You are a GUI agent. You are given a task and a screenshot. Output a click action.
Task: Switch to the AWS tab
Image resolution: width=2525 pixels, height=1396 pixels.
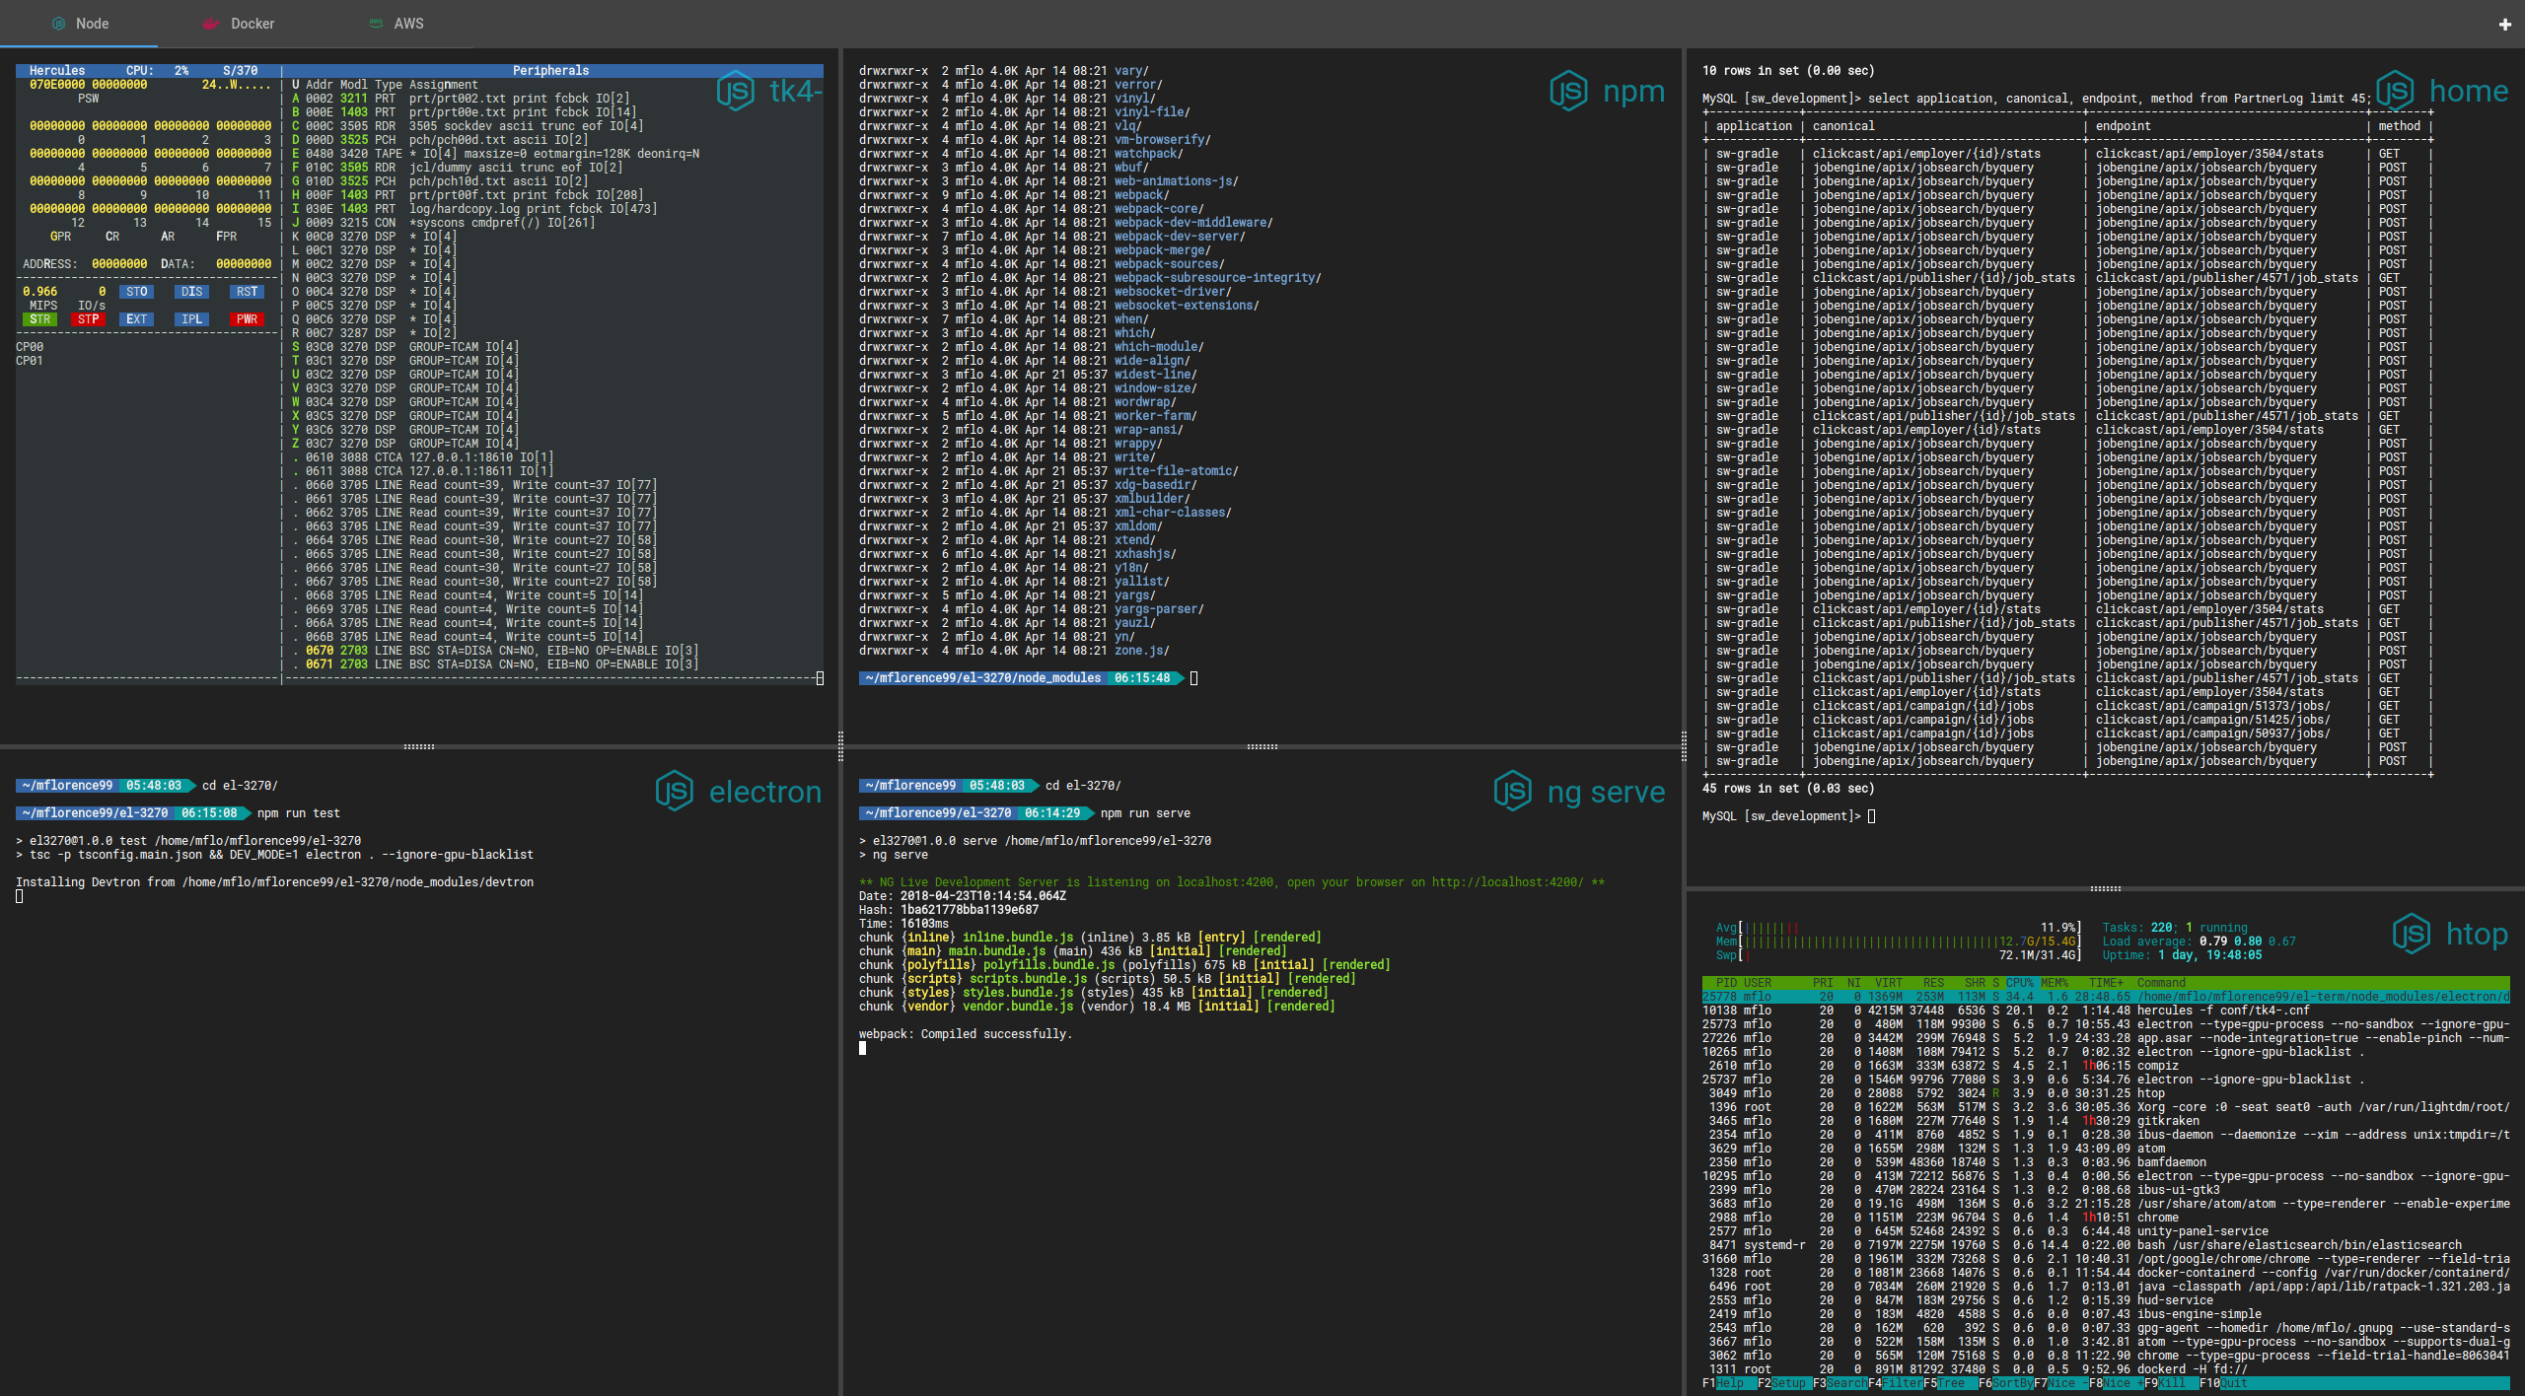coord(408,24)
